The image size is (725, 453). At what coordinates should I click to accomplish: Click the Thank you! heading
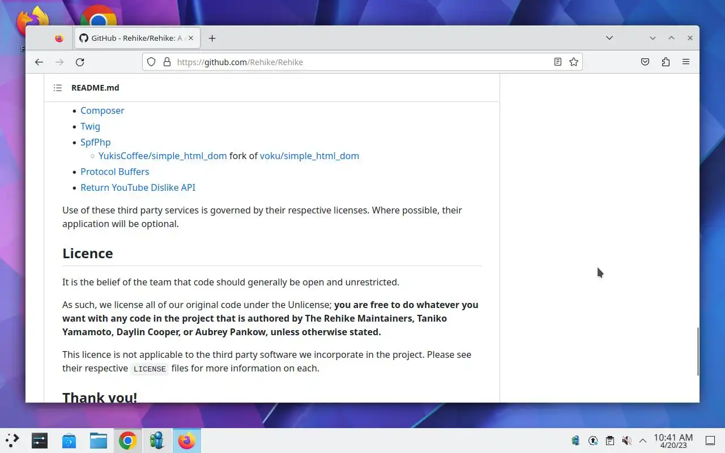(100, 396)
